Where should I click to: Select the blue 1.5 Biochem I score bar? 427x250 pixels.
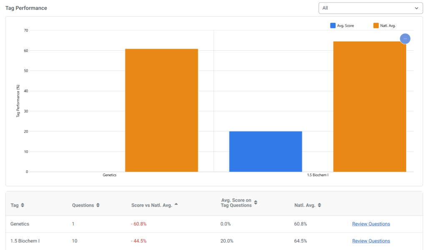pos(265,151)
